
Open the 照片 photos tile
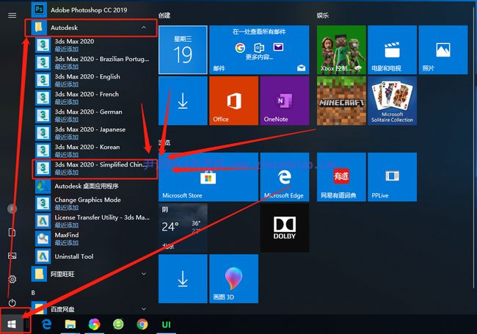pos(443,50)
